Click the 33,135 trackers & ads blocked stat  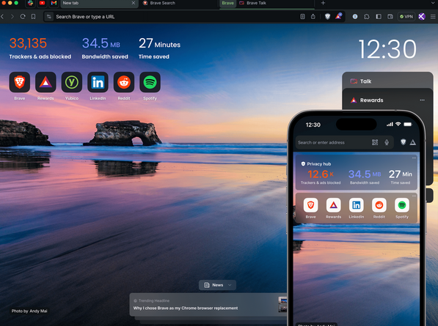coord(40,48)
